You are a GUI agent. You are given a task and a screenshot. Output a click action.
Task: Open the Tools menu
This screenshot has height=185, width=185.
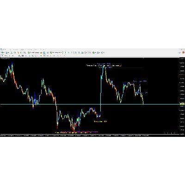coord(30,49)
